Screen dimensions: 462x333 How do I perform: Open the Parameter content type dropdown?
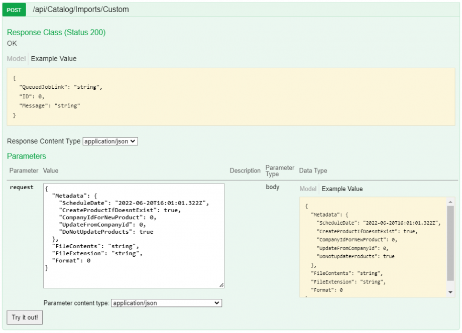pos(168,303)
